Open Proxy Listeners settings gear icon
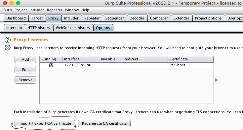Image resolution: width=243 pixels, height=130 pixels. point(8,48)
